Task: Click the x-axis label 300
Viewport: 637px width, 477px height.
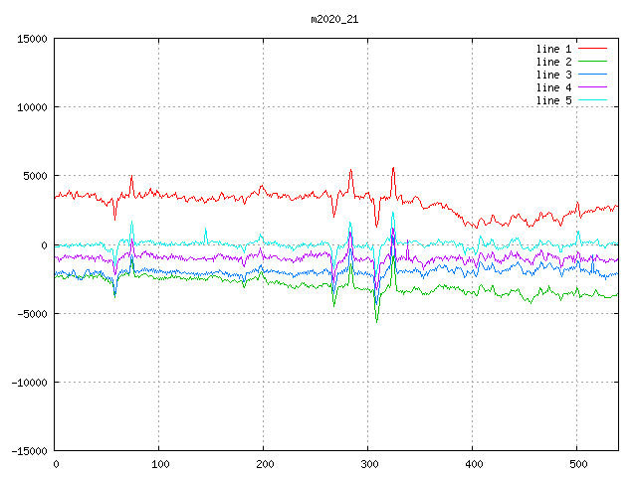Action: [369, 464]
